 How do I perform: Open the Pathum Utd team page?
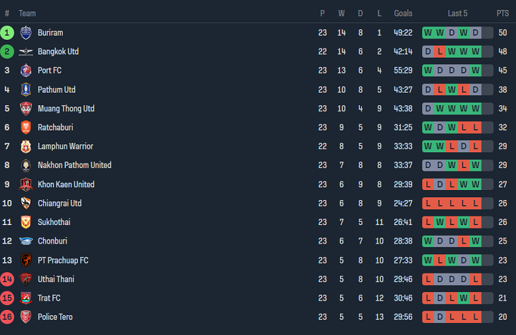56,89
